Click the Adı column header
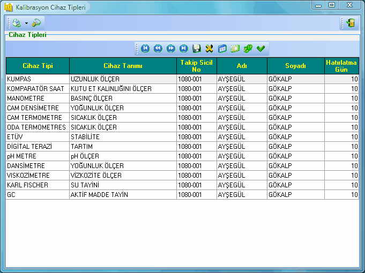Screen dimensions: 365x273 [x=242, y=66]
